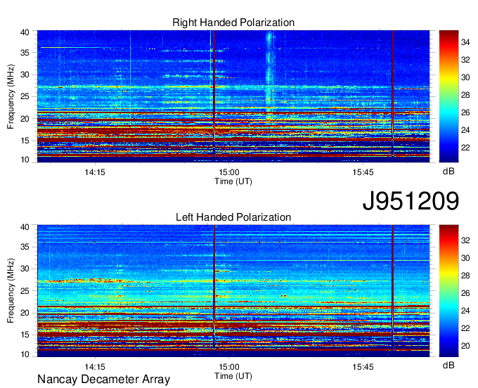Click the bright vertical burst after 15:00 in the Right Handed plot

click(x=269, y=73)
